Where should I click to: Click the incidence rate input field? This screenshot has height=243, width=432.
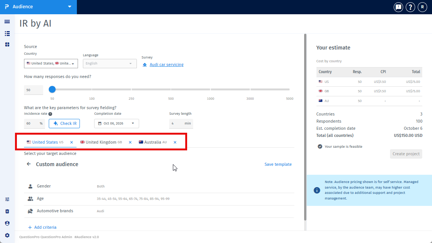point(34,123)
